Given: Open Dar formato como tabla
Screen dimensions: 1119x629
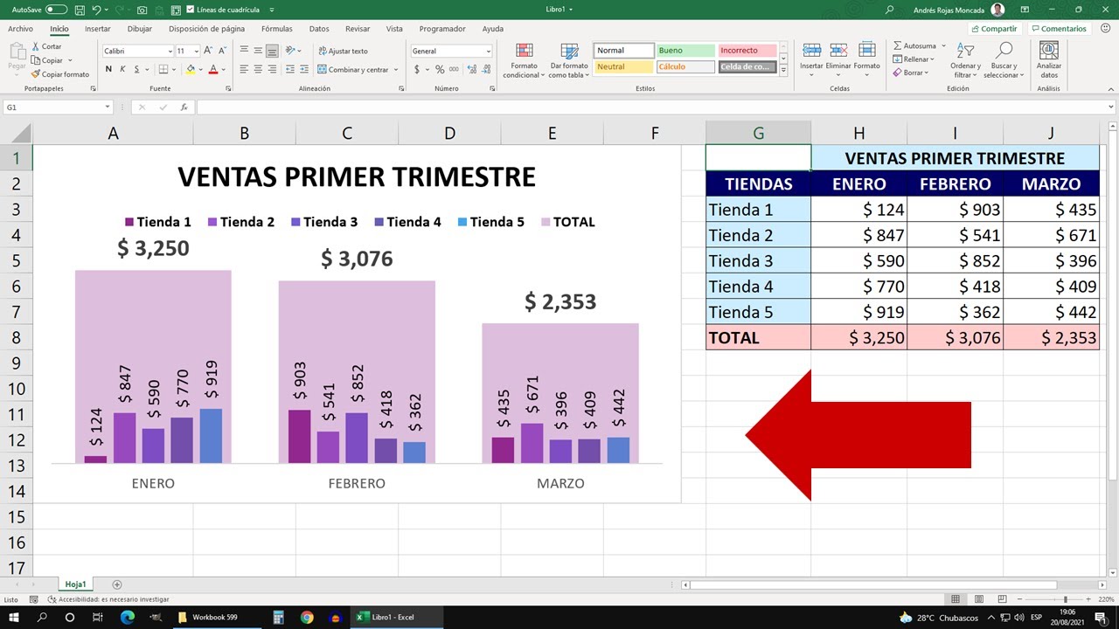Looking at the screenshot, I should tap(569, 61).
